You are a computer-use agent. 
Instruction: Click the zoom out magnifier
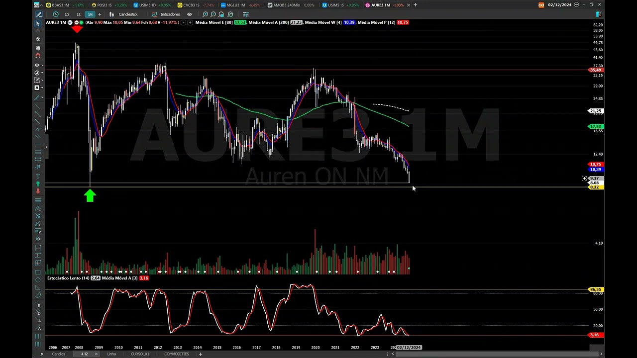[213, 14]
